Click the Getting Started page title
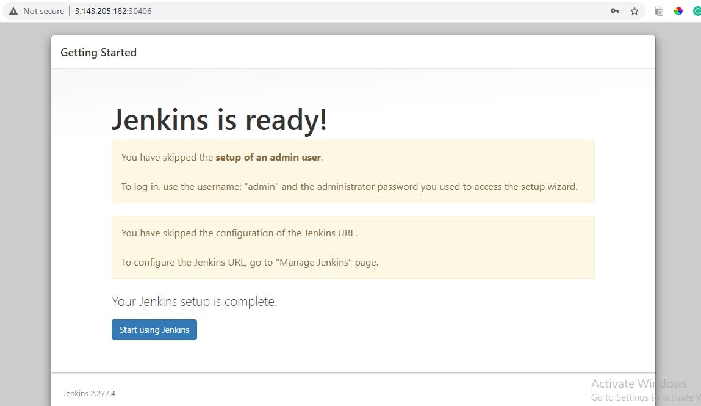 98,53
